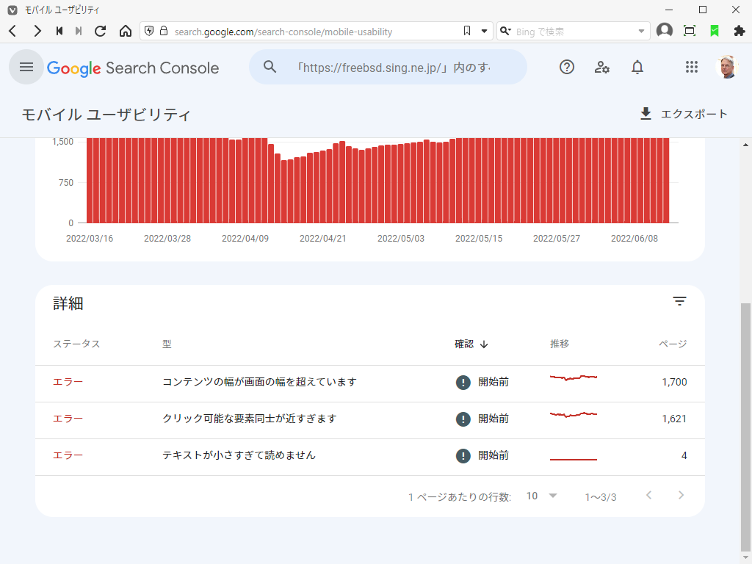Focus the URL inspection search box

388,67
